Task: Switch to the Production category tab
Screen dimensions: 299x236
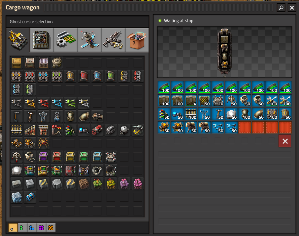Action: click(41, 40)
